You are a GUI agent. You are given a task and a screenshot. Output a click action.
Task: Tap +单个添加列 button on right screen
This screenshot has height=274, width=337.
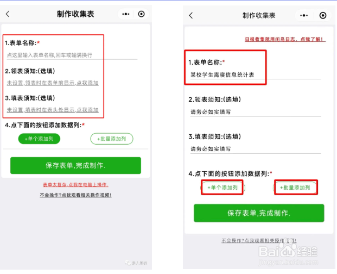point(222,188)
